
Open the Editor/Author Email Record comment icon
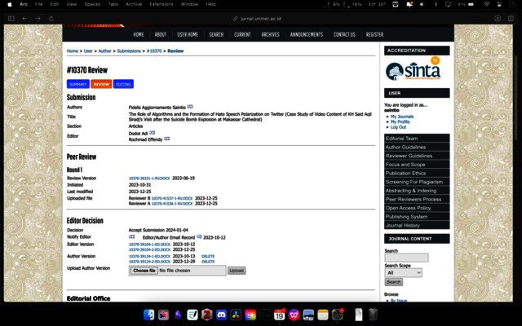coord(199,237)
